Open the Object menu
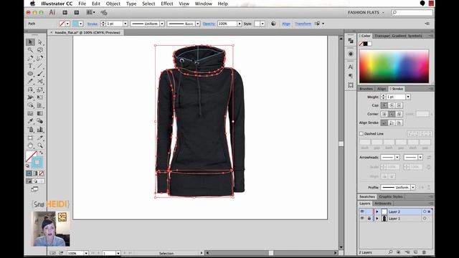The width and height of the screenshot is (459, 258). (113, 4)
